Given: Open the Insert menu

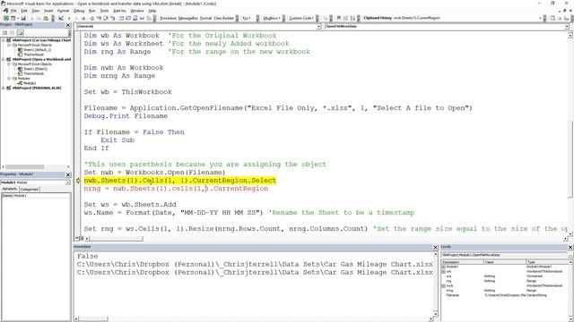Looking at the screenshot, I should click(x=48, y=11).
